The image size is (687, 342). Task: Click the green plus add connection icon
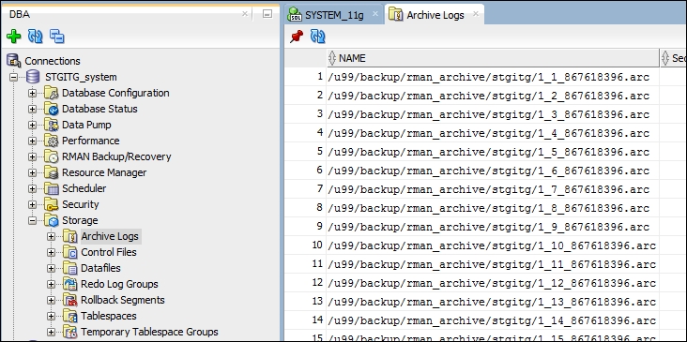click(14, 37)
